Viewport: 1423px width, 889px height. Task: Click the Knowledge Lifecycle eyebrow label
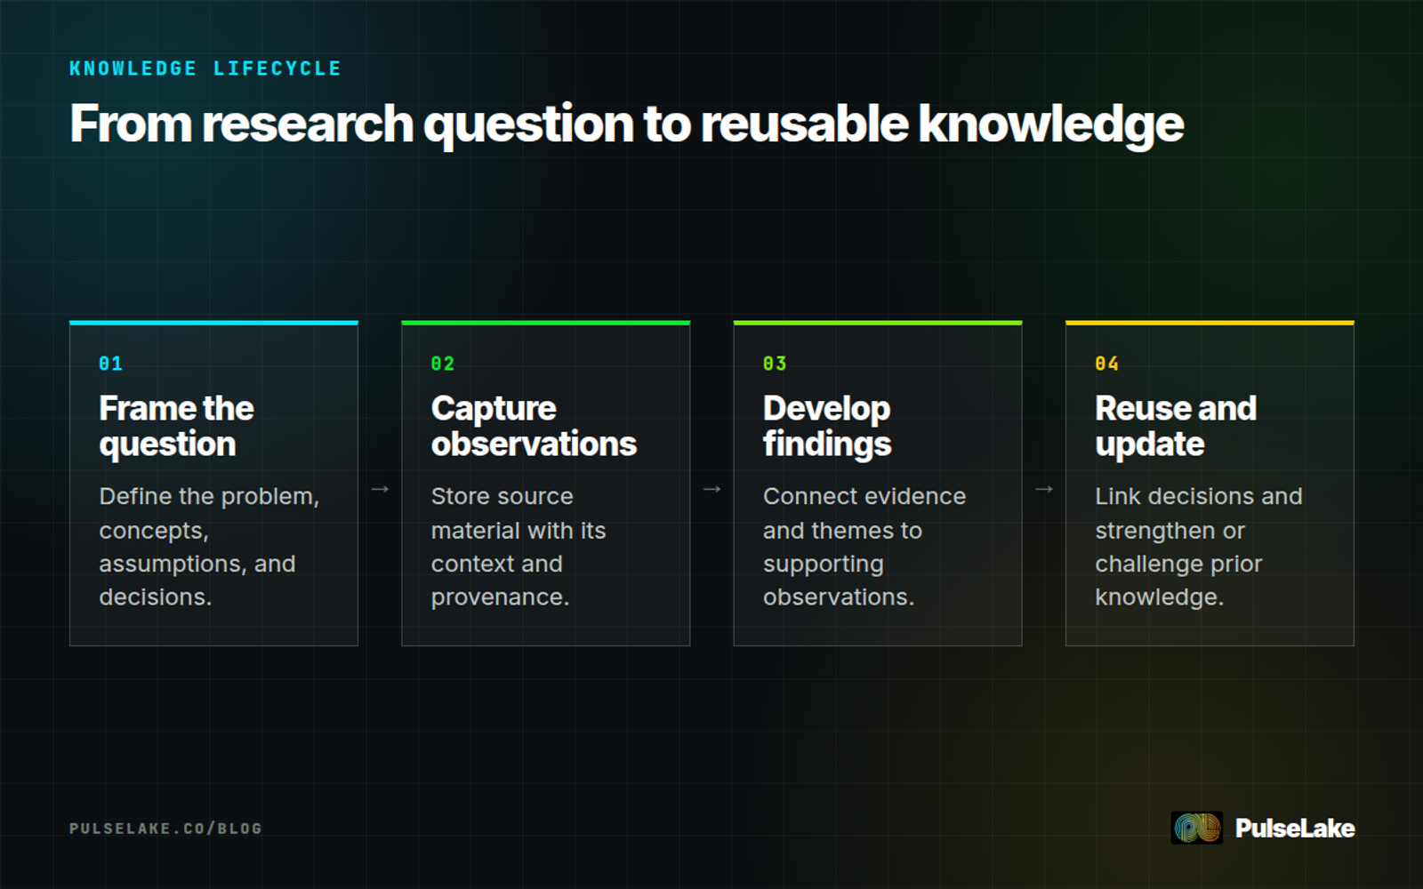pyautogui.click(x=205, y=68)
